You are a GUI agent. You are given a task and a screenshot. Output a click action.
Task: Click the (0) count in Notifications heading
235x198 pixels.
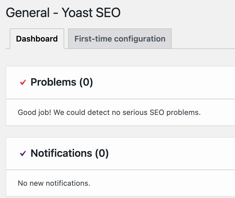(x=102, y=153)
